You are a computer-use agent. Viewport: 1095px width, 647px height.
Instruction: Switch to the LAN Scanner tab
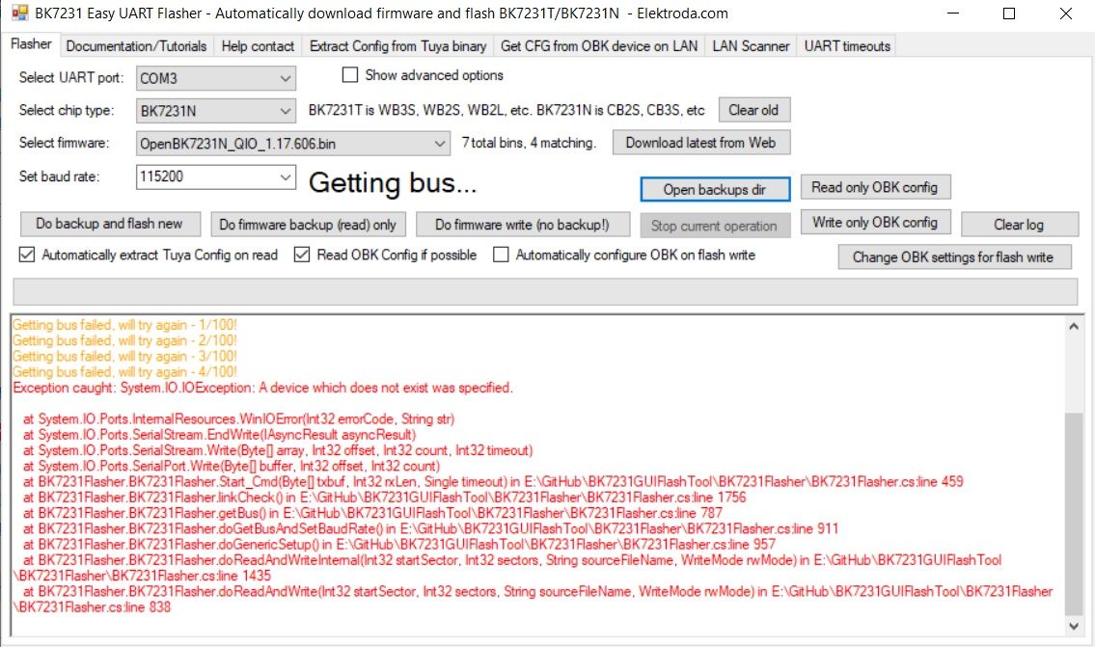click(751, 46)
